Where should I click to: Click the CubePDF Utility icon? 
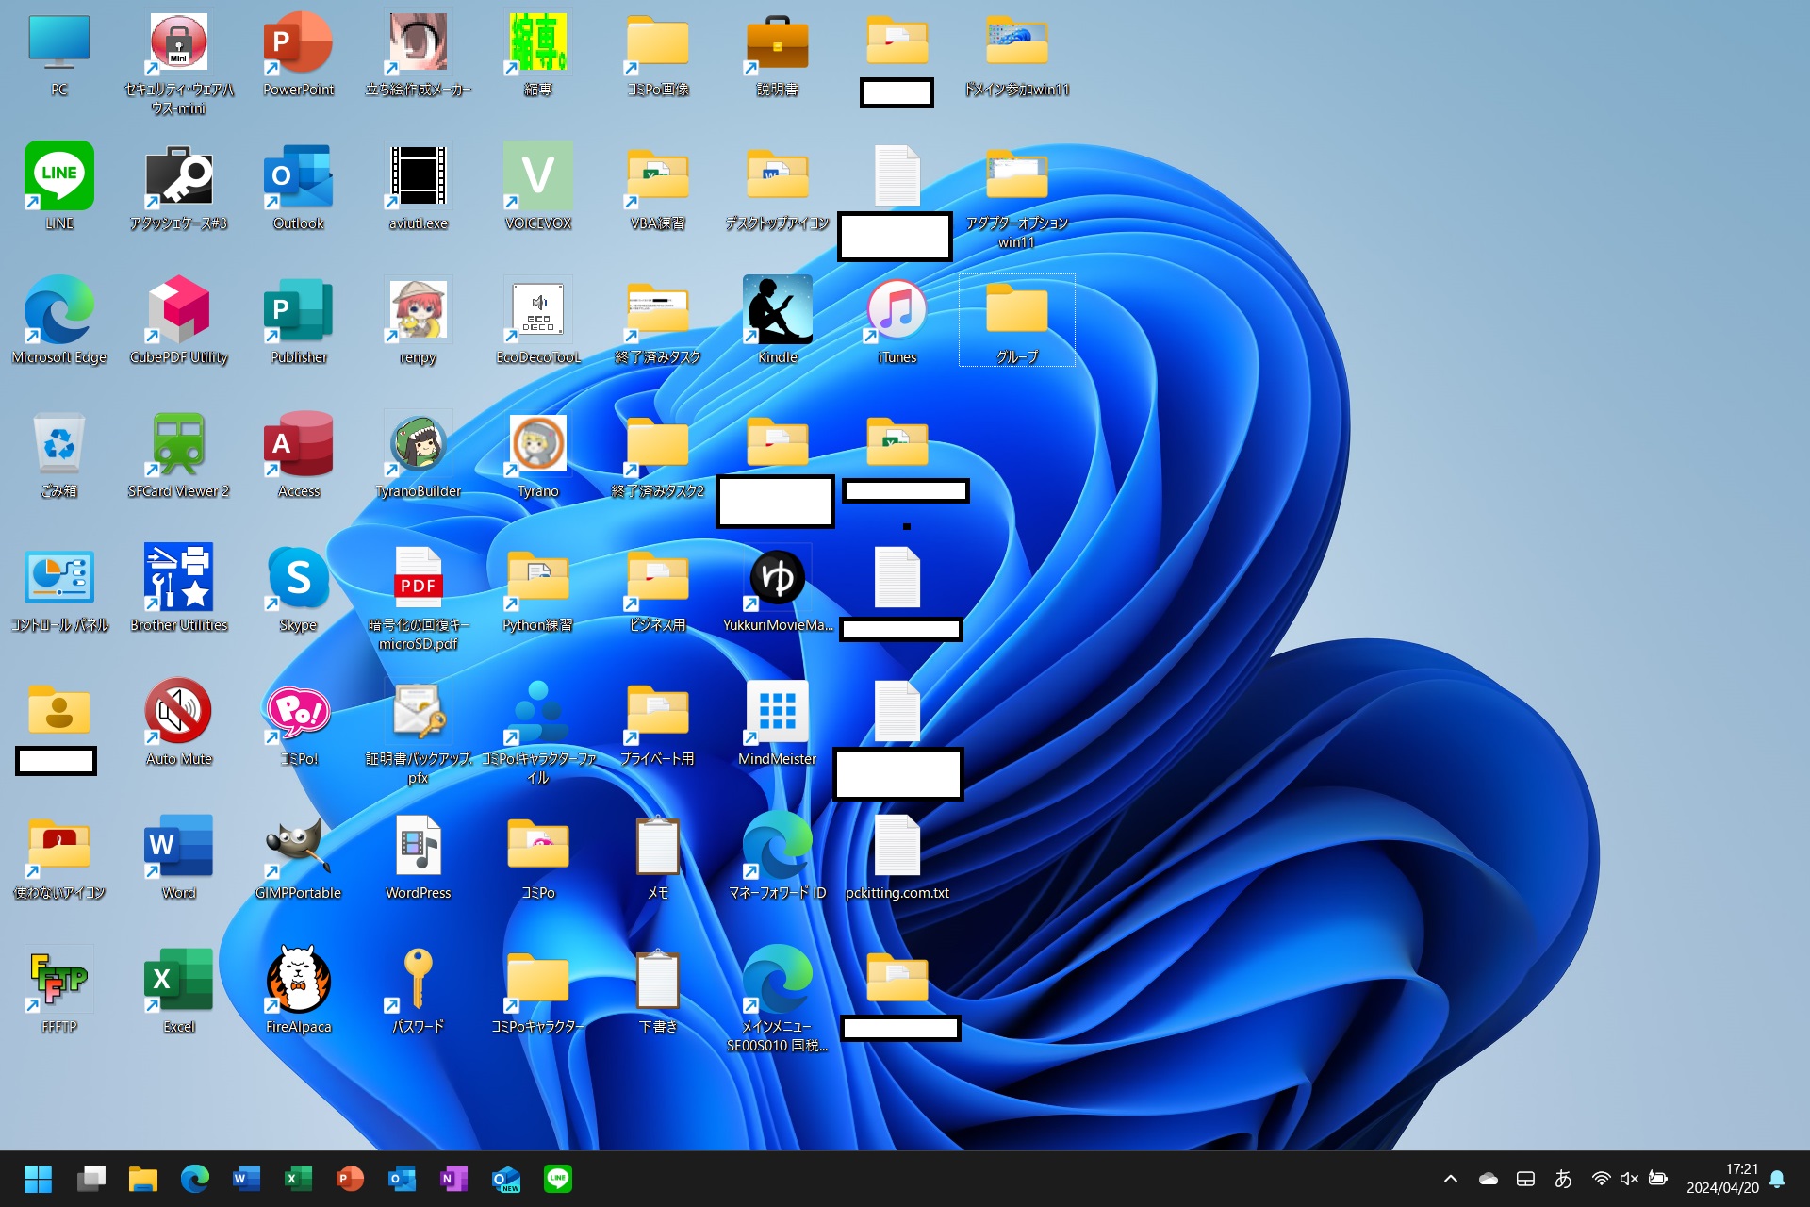pyautogui.click(x=178, y=310)
